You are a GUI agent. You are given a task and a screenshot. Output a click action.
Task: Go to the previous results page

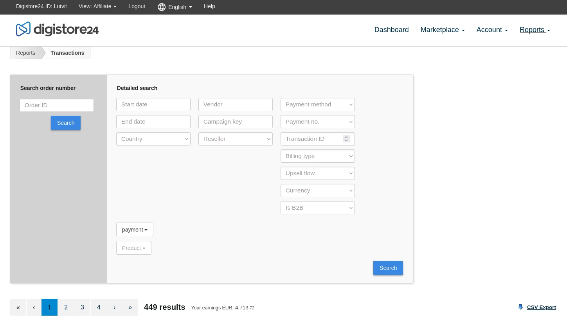coord(34,307)
